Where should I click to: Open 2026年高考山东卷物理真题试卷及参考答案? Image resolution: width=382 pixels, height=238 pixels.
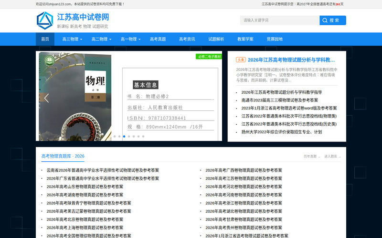pyautogui.click(x=85, y=187)
